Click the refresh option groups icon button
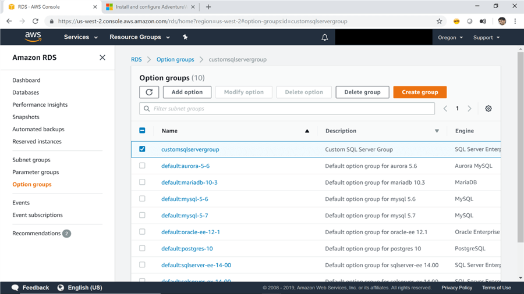This screenshot has height=294, width=524. click(149, 92)
